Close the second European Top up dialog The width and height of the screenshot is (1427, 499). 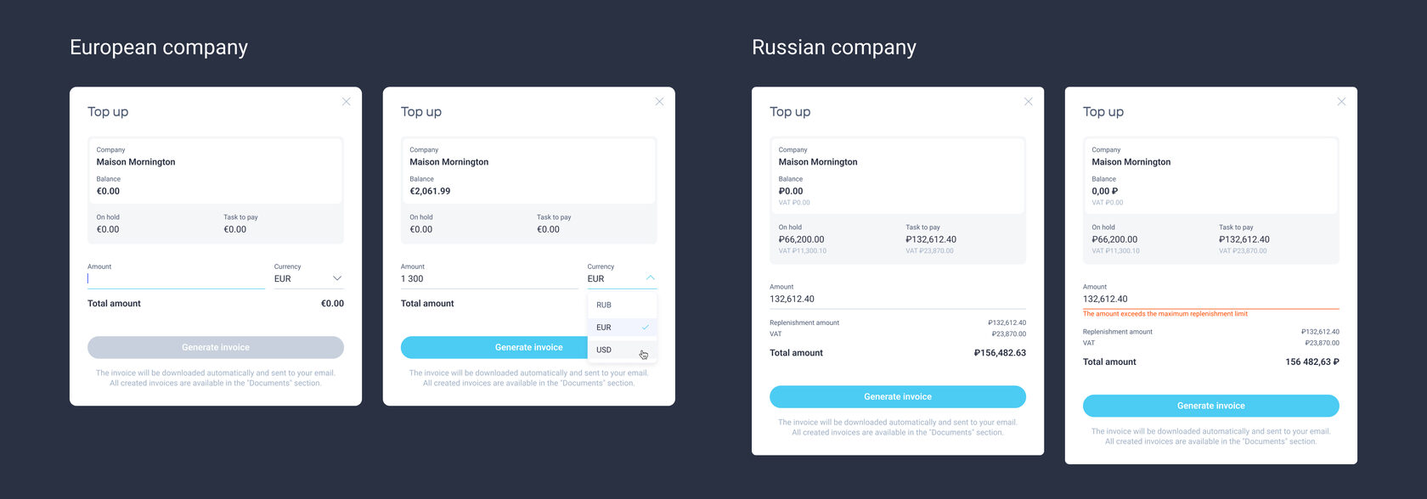659,102
